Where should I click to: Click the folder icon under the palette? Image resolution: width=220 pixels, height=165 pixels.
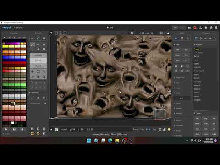(x=6, y=129)
